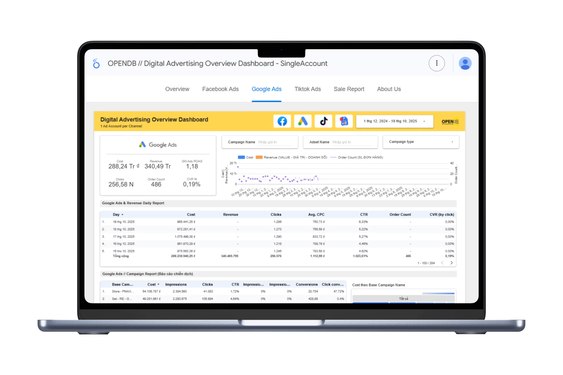Click the Looker Studio logo icon
563x375 pixels.
coord(96,63)
